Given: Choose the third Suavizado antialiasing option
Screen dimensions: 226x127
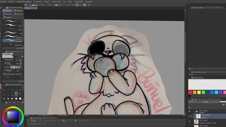Looking at the screenshot, I should tap(16, 67).
